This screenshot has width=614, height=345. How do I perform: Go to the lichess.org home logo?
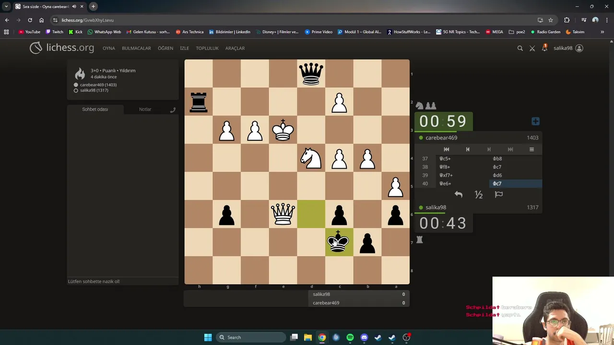pos(62,48)
